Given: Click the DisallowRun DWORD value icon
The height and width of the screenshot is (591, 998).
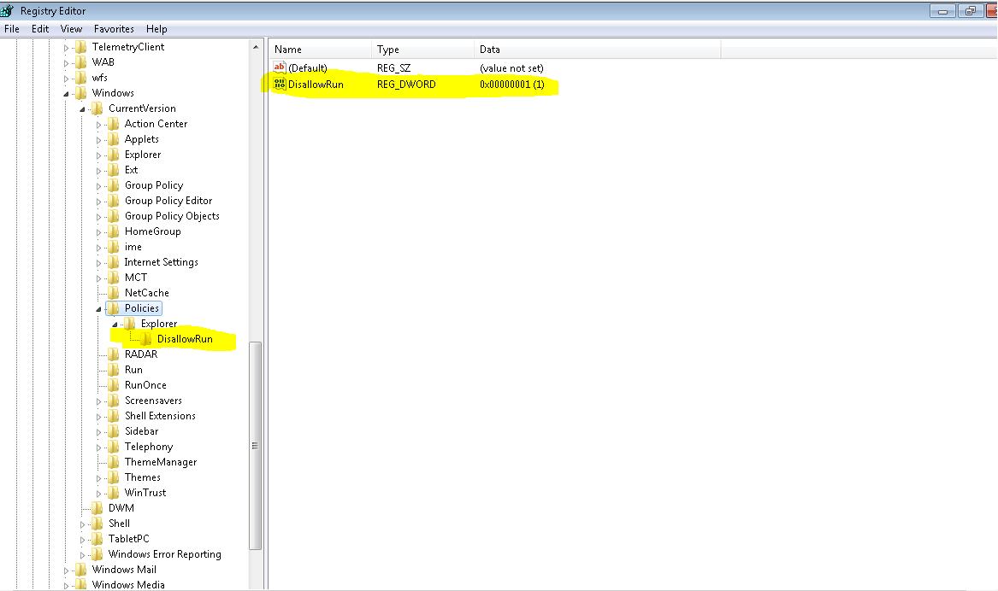Looking at the screenshot, I should point(280,84).
